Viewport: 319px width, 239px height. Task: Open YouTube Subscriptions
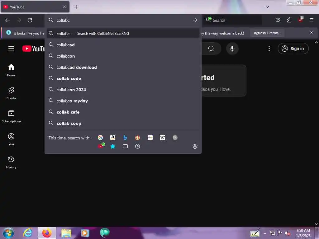coord(11,116)
